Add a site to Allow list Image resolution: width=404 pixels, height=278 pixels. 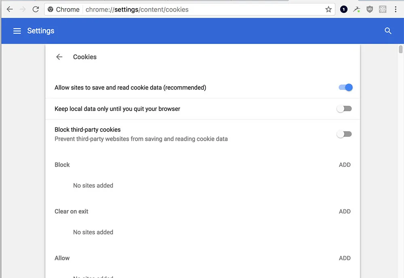pos(345,258)
